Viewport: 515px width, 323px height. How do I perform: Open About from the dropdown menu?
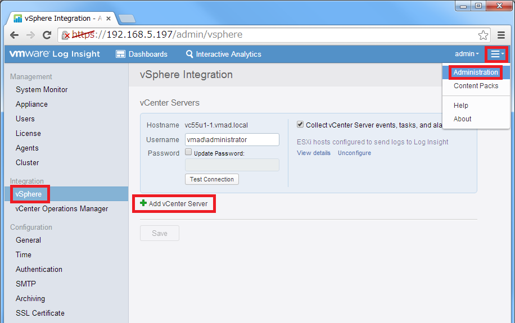tap(463, 119)
